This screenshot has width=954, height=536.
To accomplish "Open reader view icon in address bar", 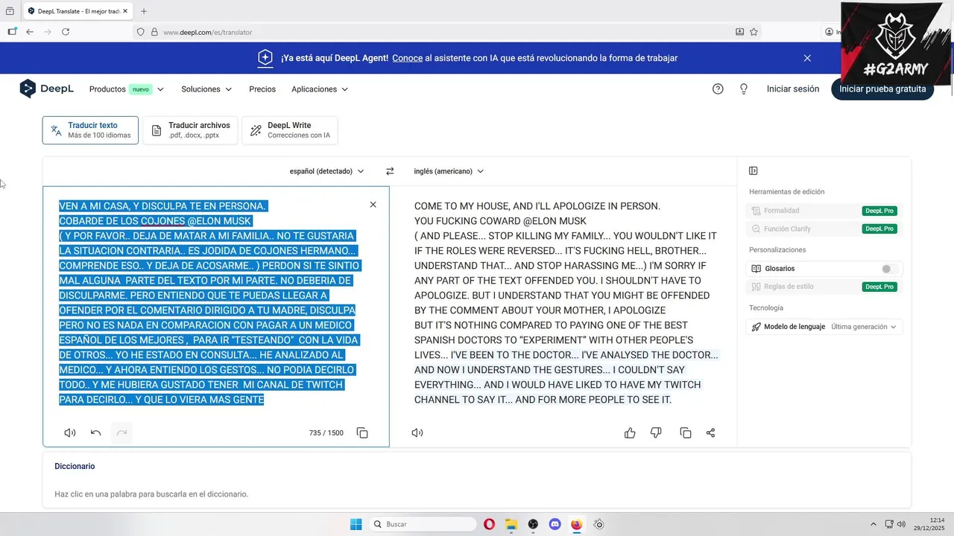I will [x=739, y=32].
